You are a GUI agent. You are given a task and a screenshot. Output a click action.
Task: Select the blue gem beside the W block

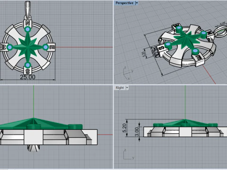(x=10, y=47)
